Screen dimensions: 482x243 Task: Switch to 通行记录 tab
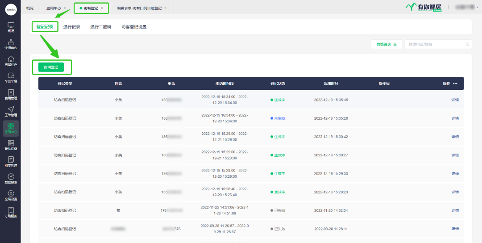pyautogui.click(x=72, y=27)
